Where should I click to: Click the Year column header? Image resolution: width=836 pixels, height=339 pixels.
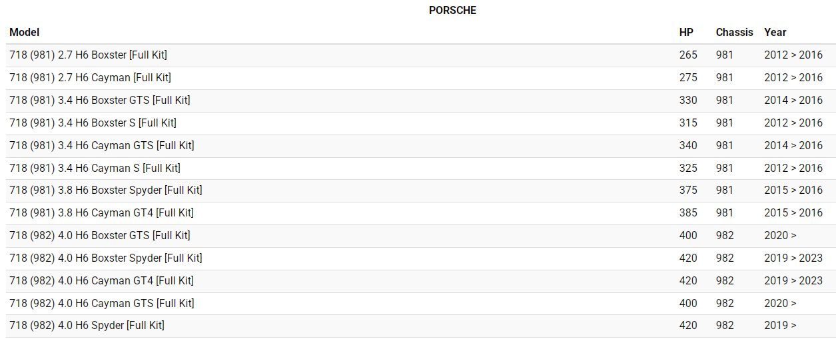(x=775, y=32)
